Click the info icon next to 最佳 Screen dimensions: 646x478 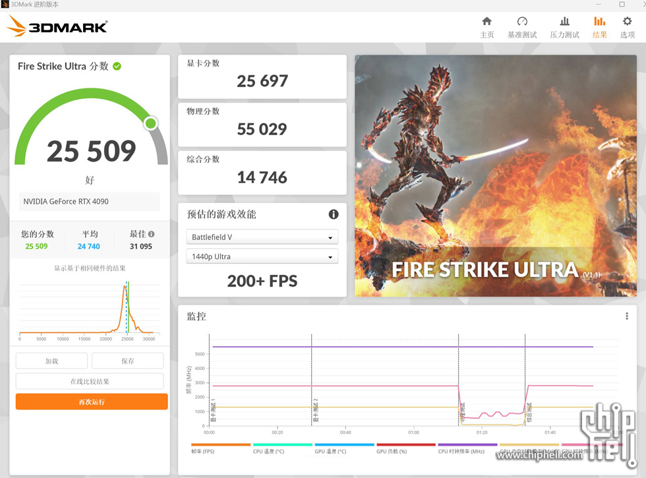click(152, 234)
